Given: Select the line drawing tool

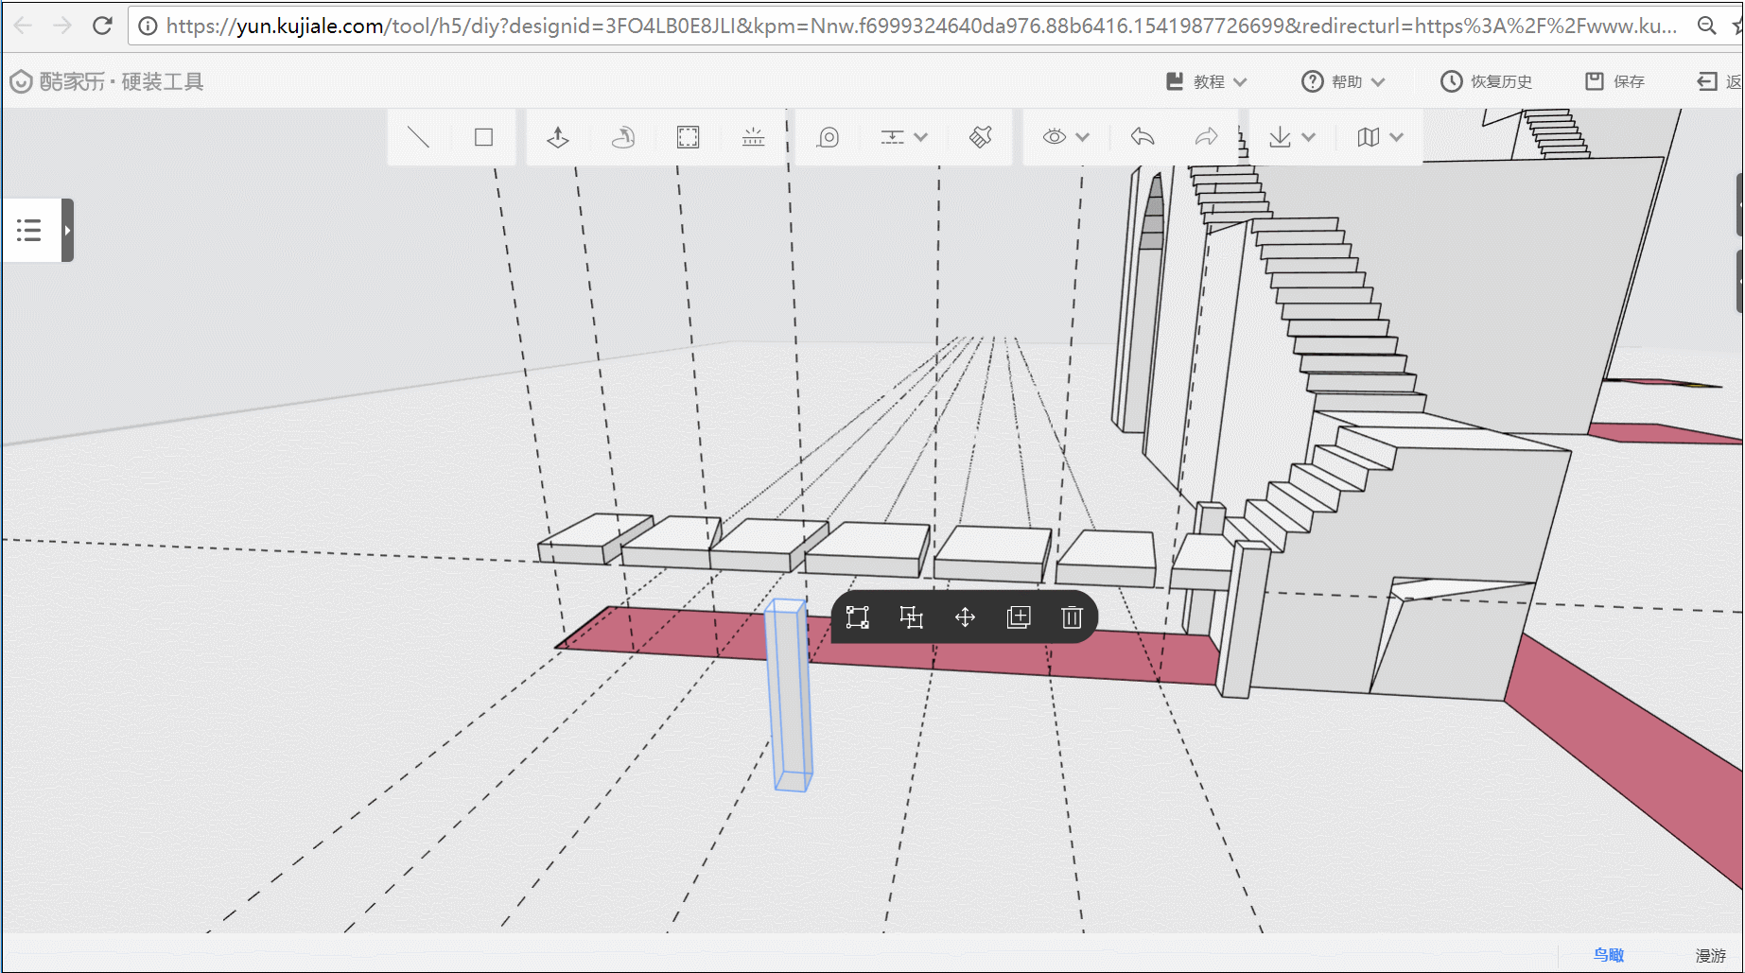Looking at the screenshot, I should (x=418, y=137).
